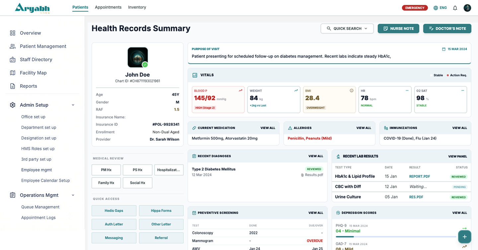Click the Hospitalization history button

(x=169, y=170)
